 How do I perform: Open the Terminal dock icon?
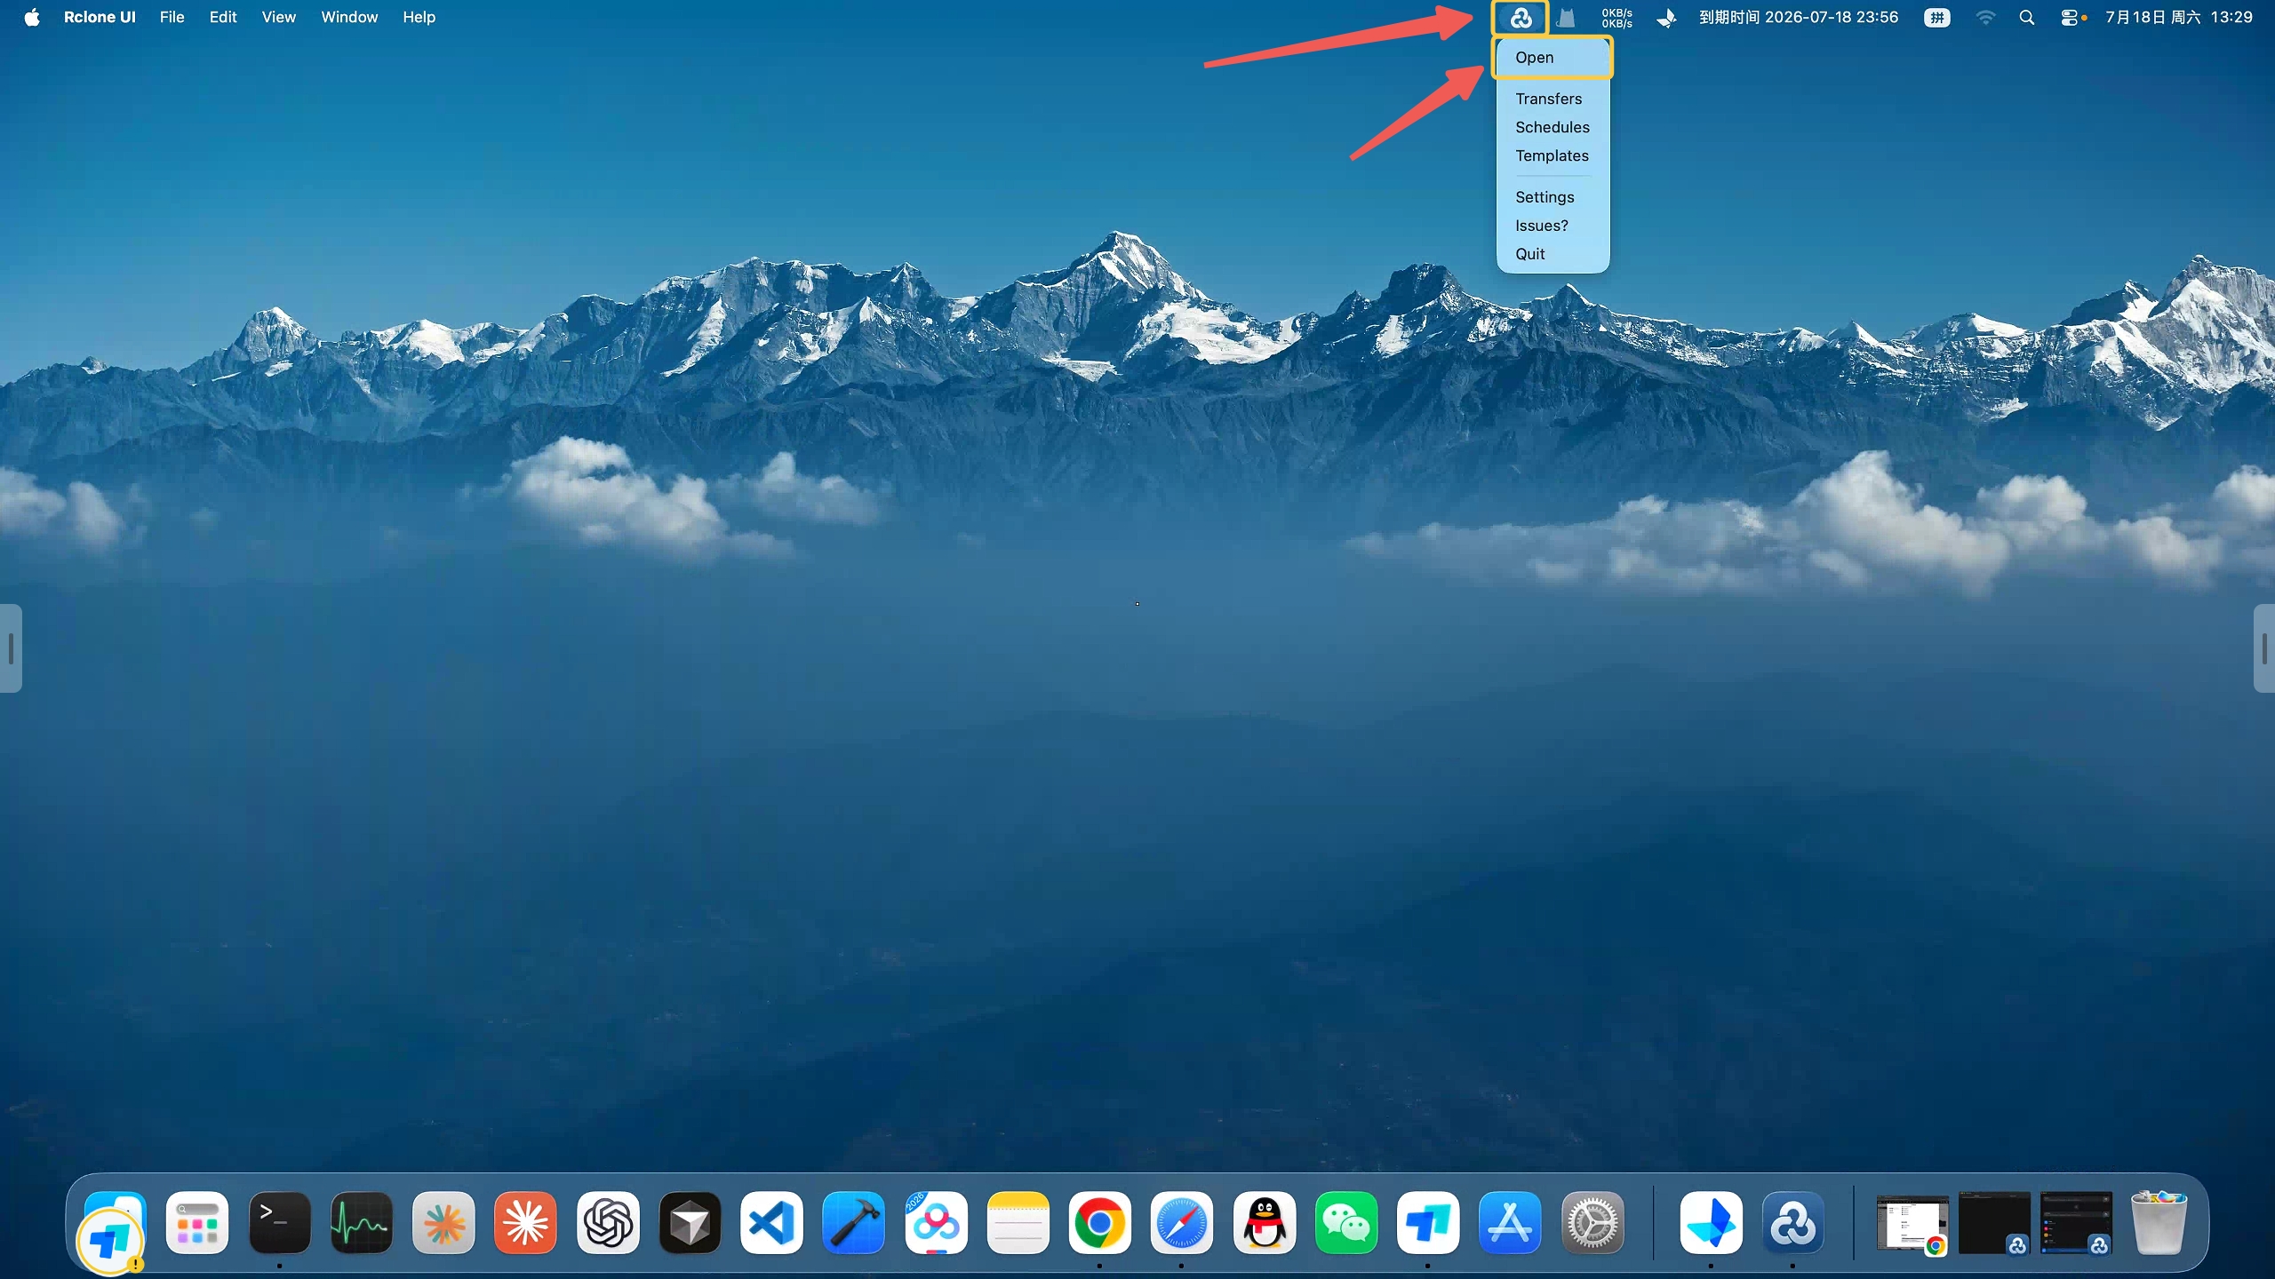(x=279, y=1223)
